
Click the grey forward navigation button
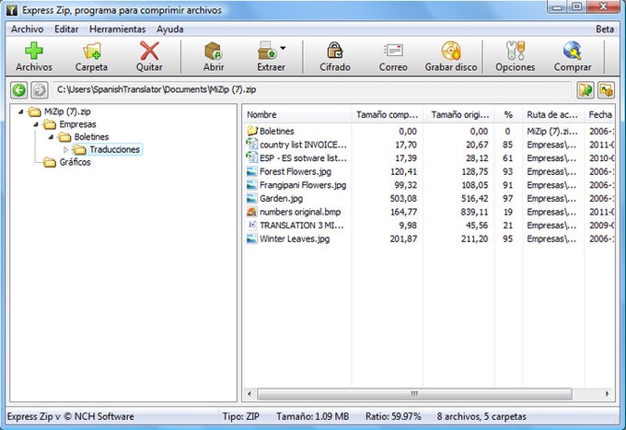[40, 90]
